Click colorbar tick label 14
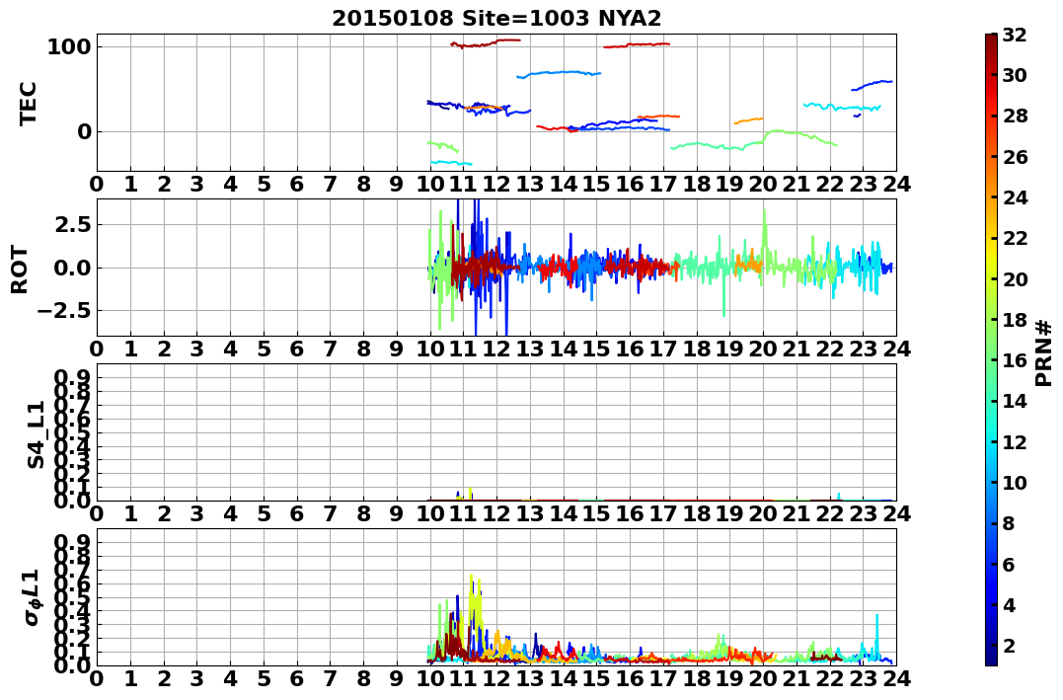Image resolution: width=1063 pixels, height=700 pixels. [x=1015, y=401]
